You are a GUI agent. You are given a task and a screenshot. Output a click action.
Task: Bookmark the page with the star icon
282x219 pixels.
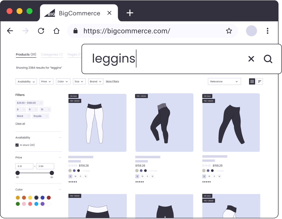pos(229,31)
